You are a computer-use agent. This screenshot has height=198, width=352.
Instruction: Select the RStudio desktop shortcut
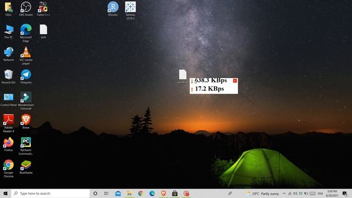(x=113, y=9)
